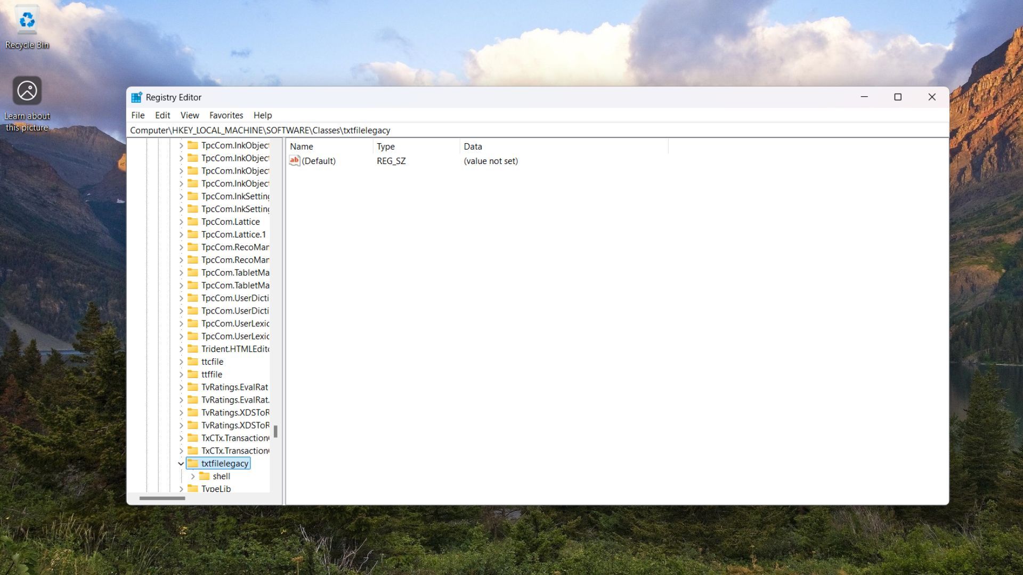The image size is (1023, 575).
Task: Click the ttcfile folder icon
Action: click(x=193, y=362)
